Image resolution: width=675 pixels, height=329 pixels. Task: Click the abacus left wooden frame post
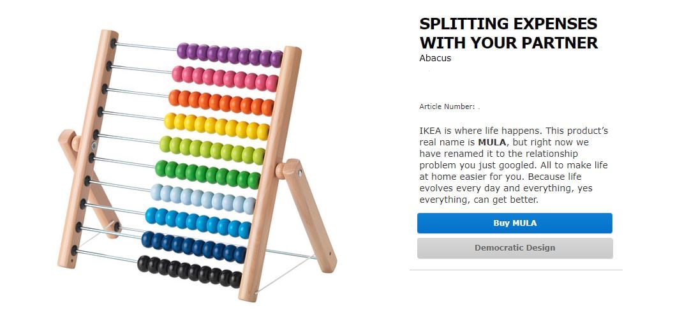tap(88, 149)
